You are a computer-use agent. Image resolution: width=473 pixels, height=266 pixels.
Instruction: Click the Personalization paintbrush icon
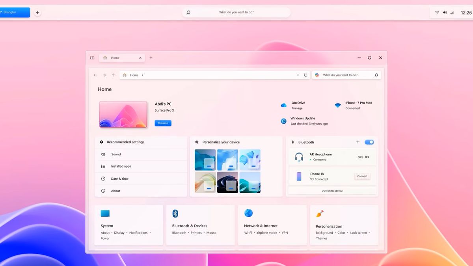click(x=320, y=214)
